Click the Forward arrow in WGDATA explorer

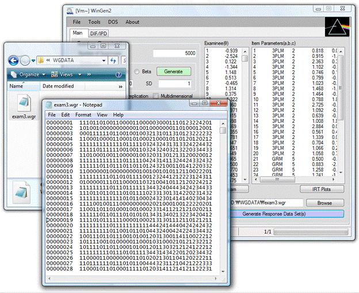pos(25,61)
